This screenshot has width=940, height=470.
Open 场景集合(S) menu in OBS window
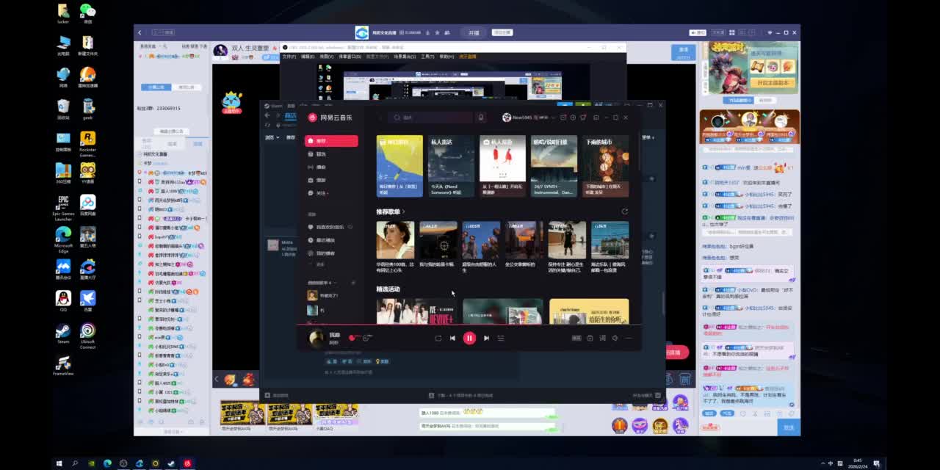click(405, 57)
